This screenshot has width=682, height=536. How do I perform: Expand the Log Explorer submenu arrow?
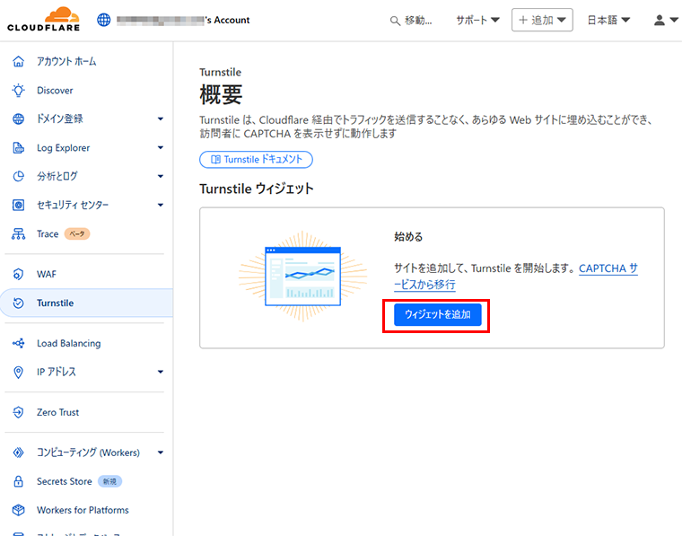[161, 147]
